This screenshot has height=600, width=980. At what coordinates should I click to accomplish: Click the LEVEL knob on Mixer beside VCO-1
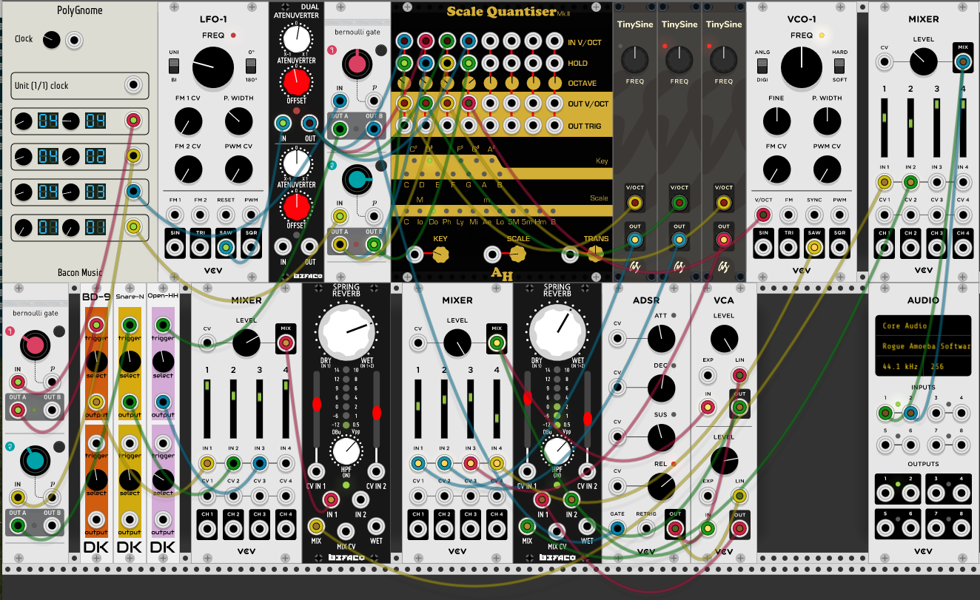coord(923,61)
